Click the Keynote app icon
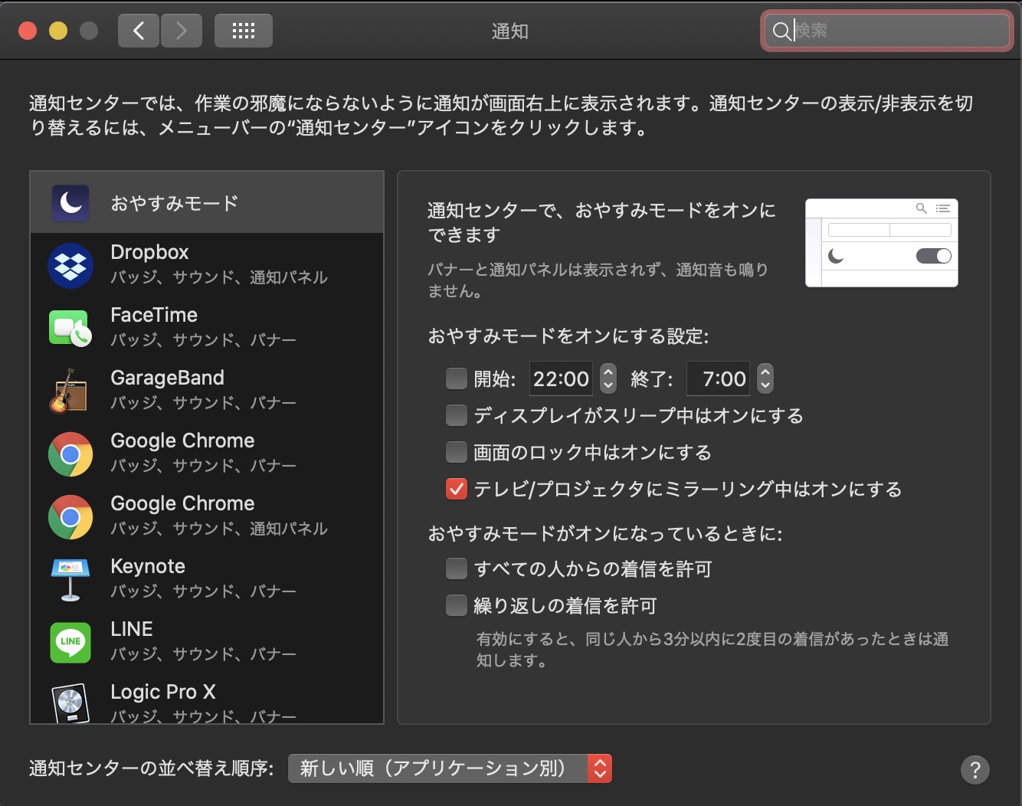Screen dimensions: 1022x806 click(70, 579)
